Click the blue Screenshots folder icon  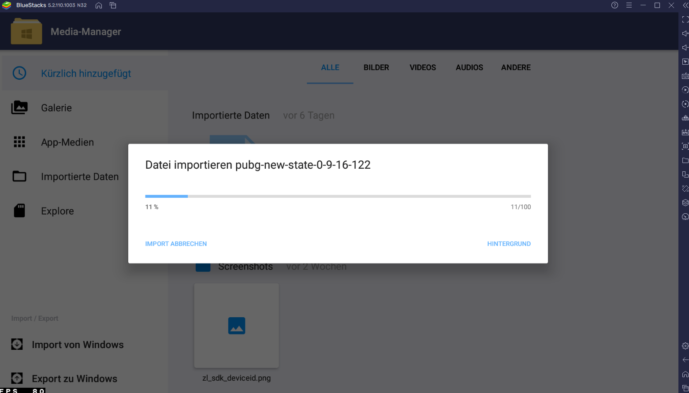(x=203, y=267)
